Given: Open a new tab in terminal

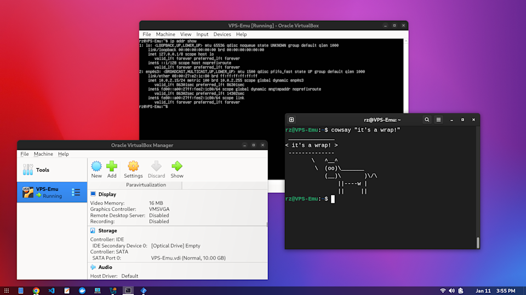Looking at the screenshot, I should [291, 120].
